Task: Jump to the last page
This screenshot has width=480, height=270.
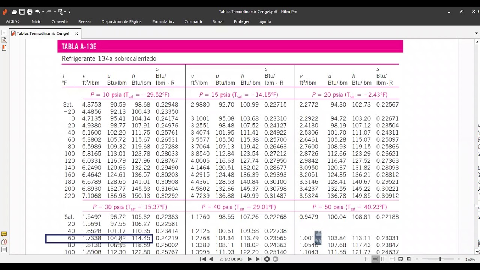Action: (258, 259)
